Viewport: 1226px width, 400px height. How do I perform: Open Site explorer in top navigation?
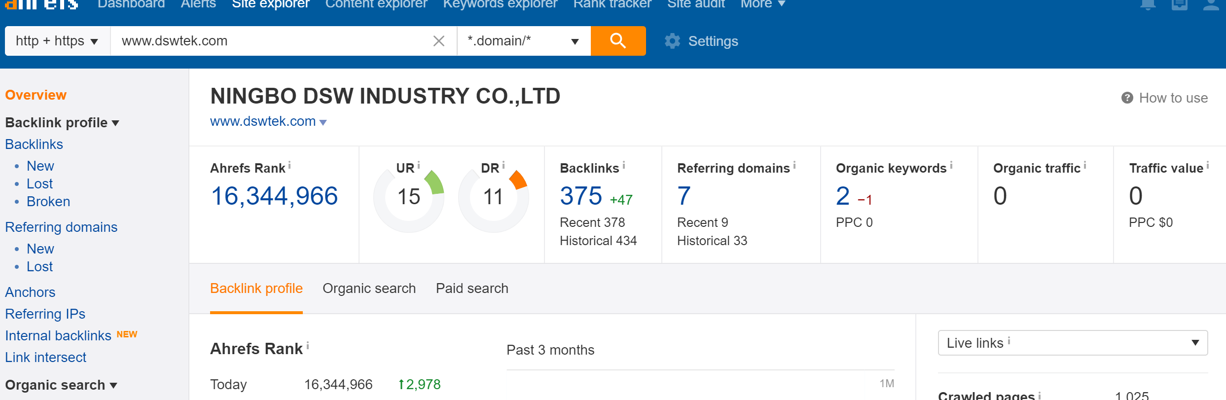(271, 4)
